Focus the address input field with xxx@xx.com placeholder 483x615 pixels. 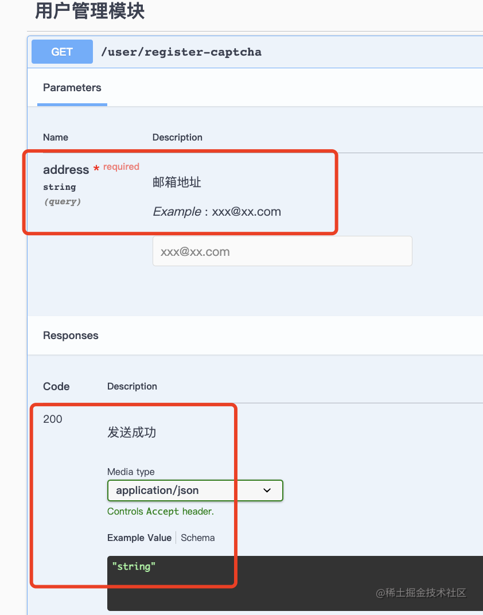pos(282,251)
